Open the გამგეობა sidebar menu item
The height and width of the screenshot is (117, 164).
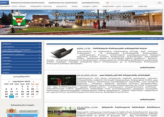(21, 44)
